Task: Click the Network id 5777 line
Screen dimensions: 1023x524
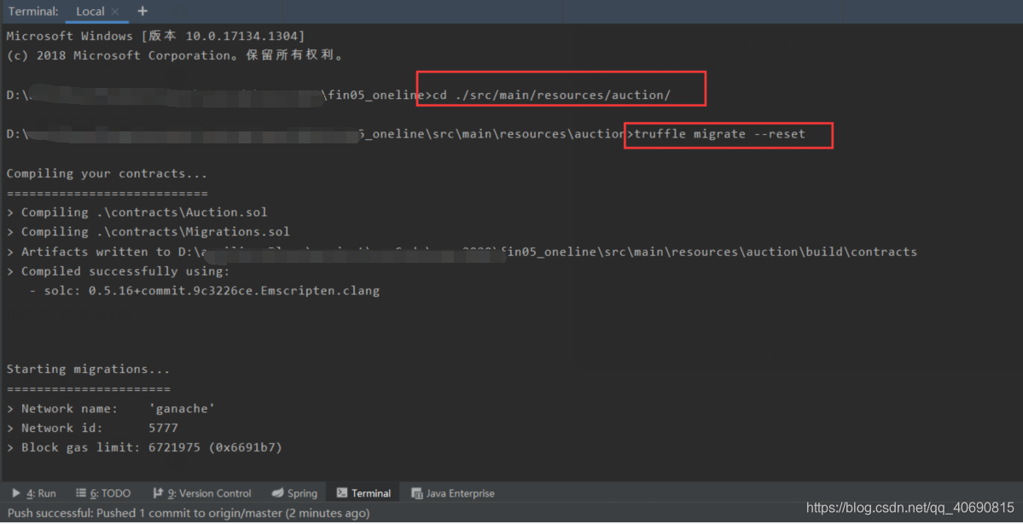Action: pos(92,428)
